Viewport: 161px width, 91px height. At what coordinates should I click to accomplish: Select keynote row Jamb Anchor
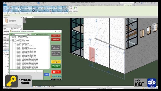tap(22, 44)
